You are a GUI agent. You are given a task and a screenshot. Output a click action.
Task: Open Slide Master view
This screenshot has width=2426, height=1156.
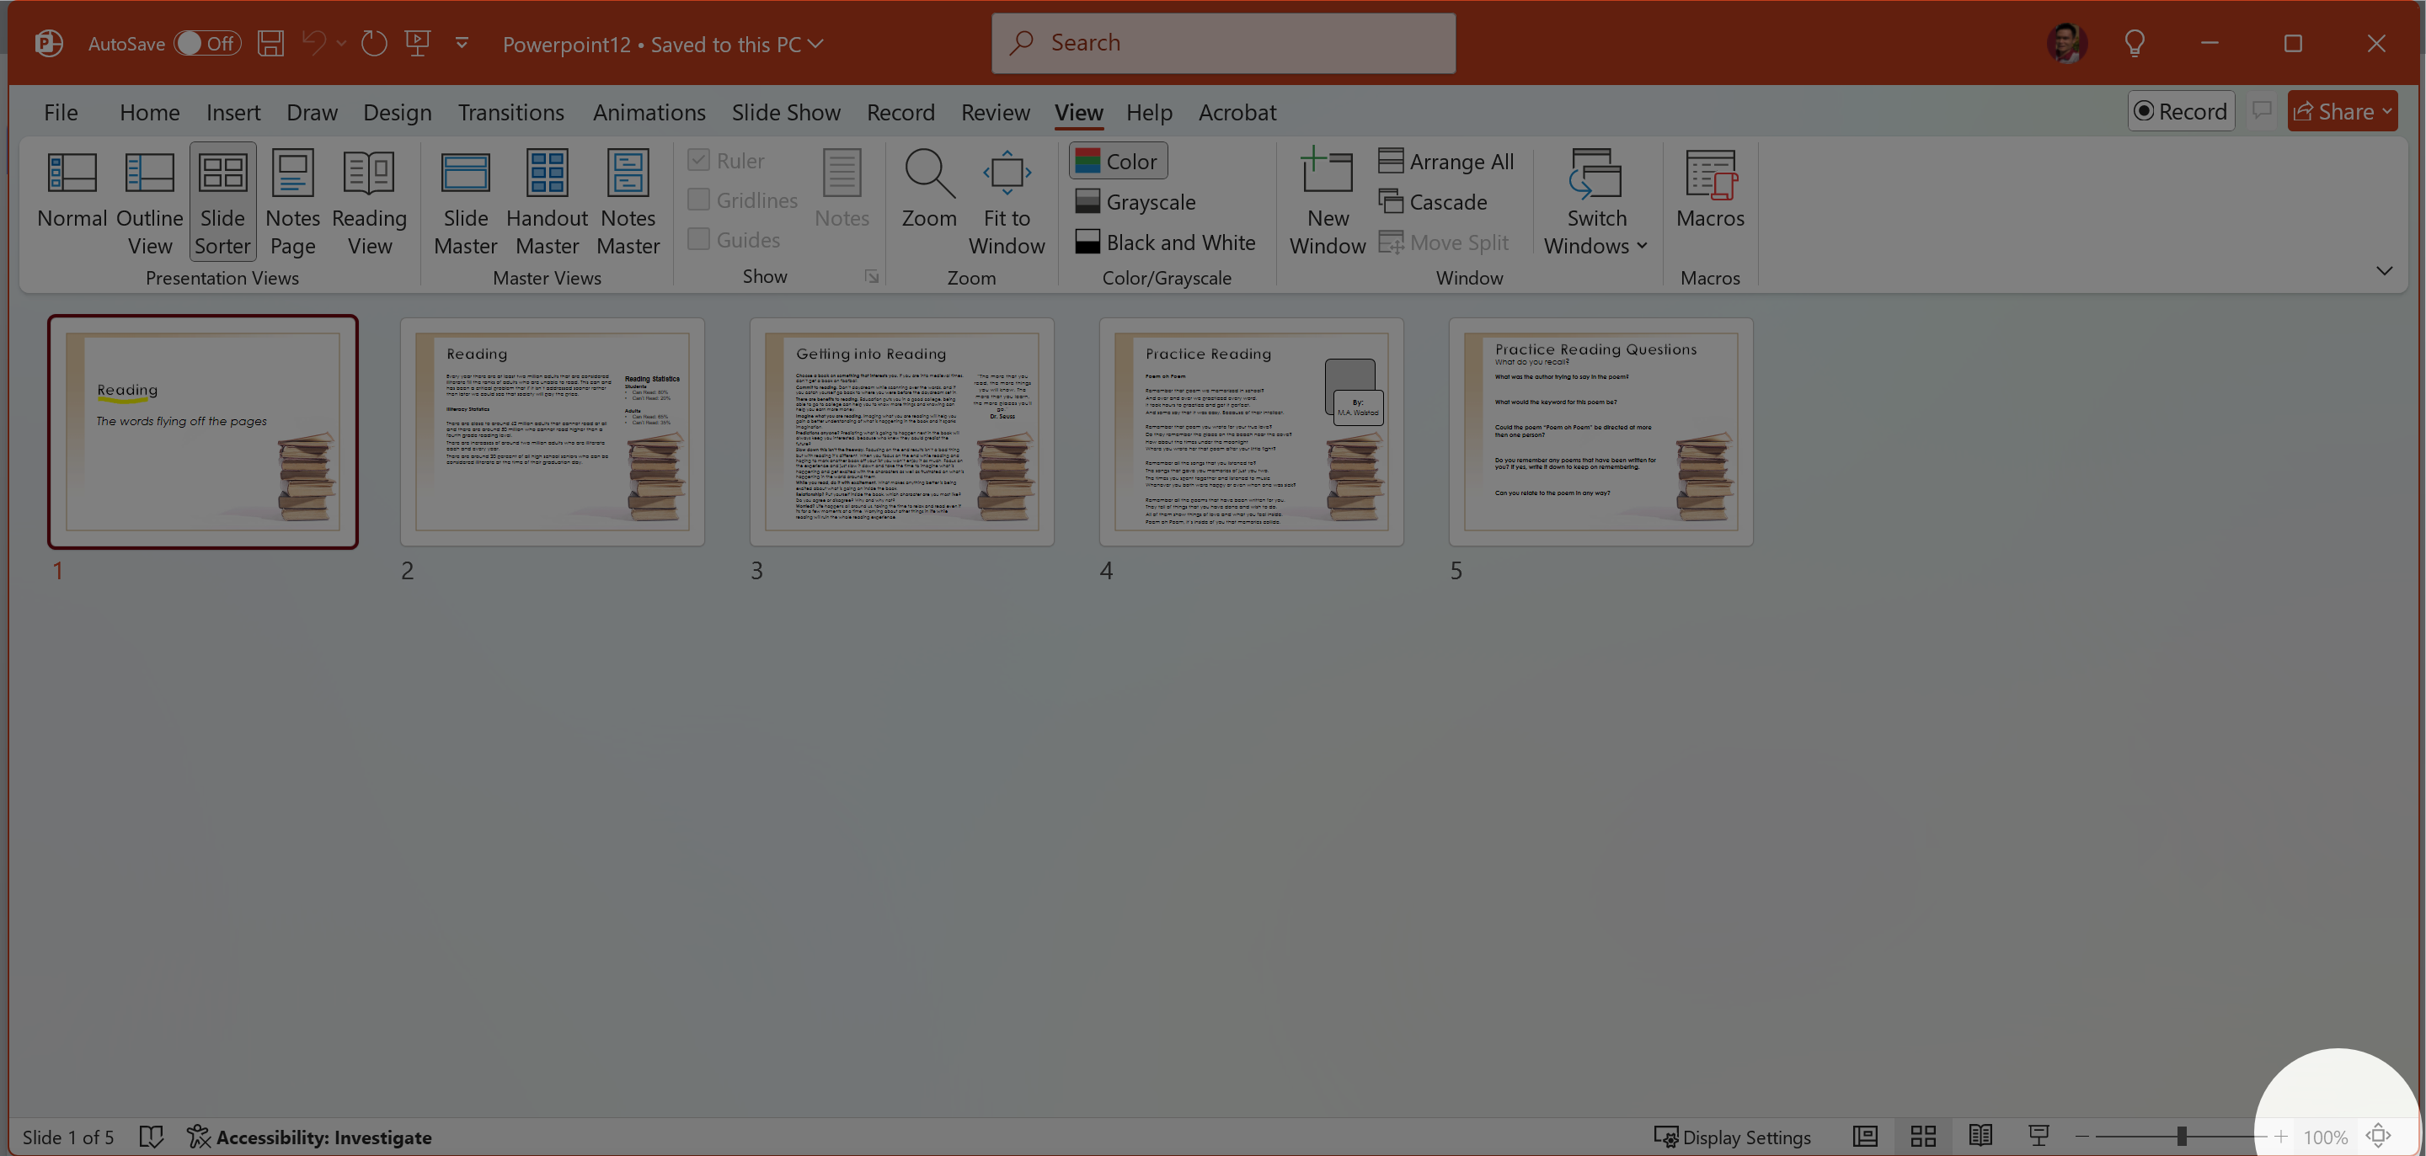pos(465,200)
